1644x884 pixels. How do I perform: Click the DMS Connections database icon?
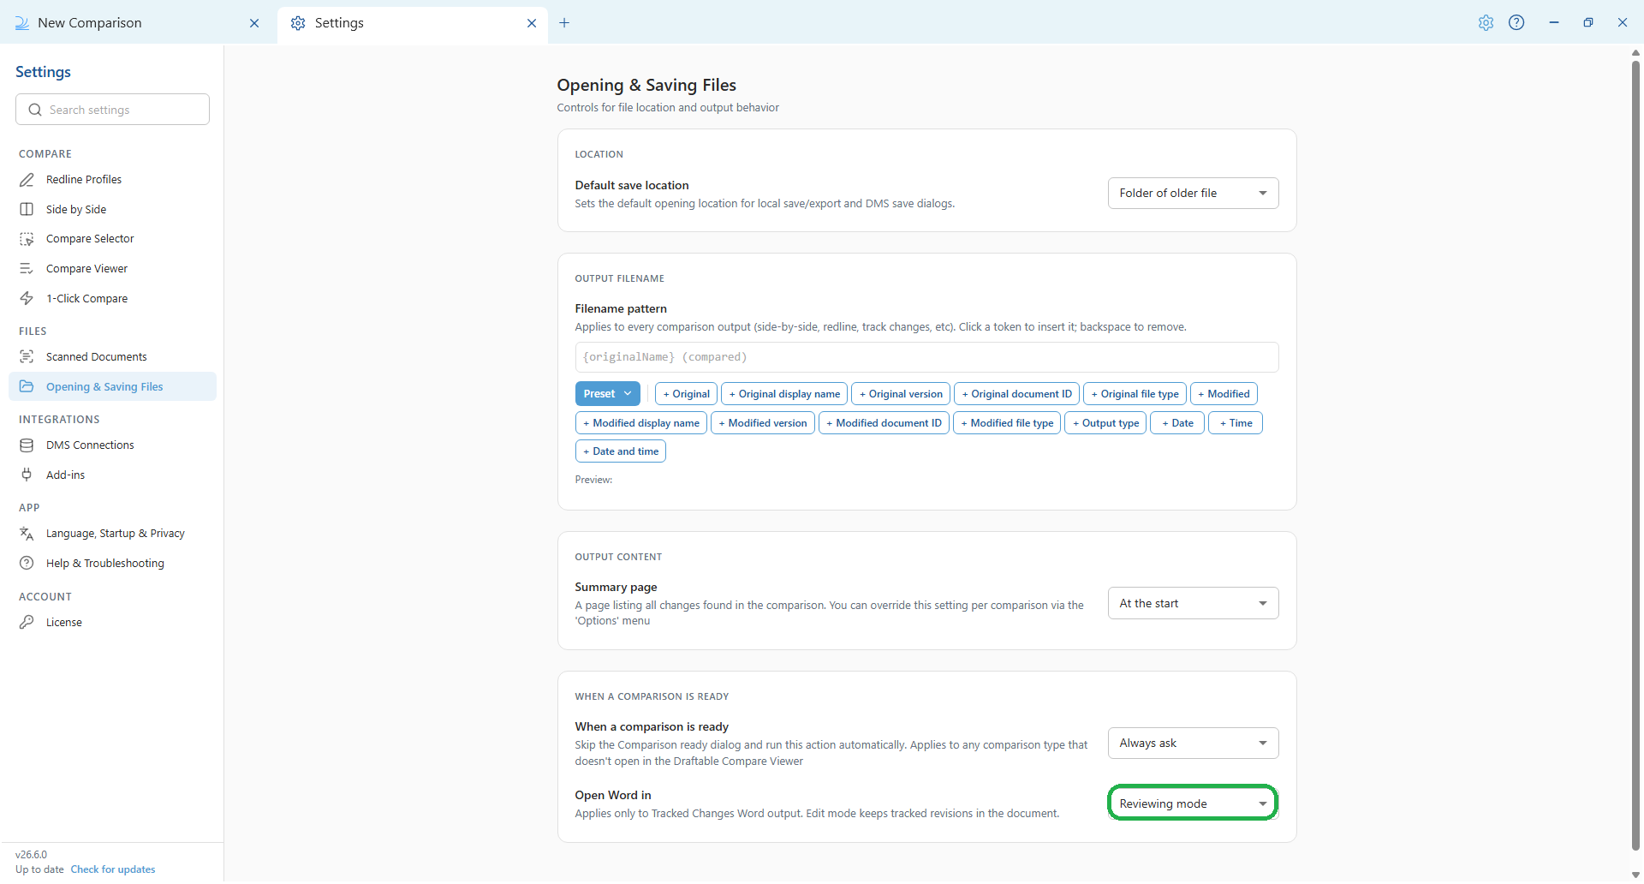click(x=27, y=445)
